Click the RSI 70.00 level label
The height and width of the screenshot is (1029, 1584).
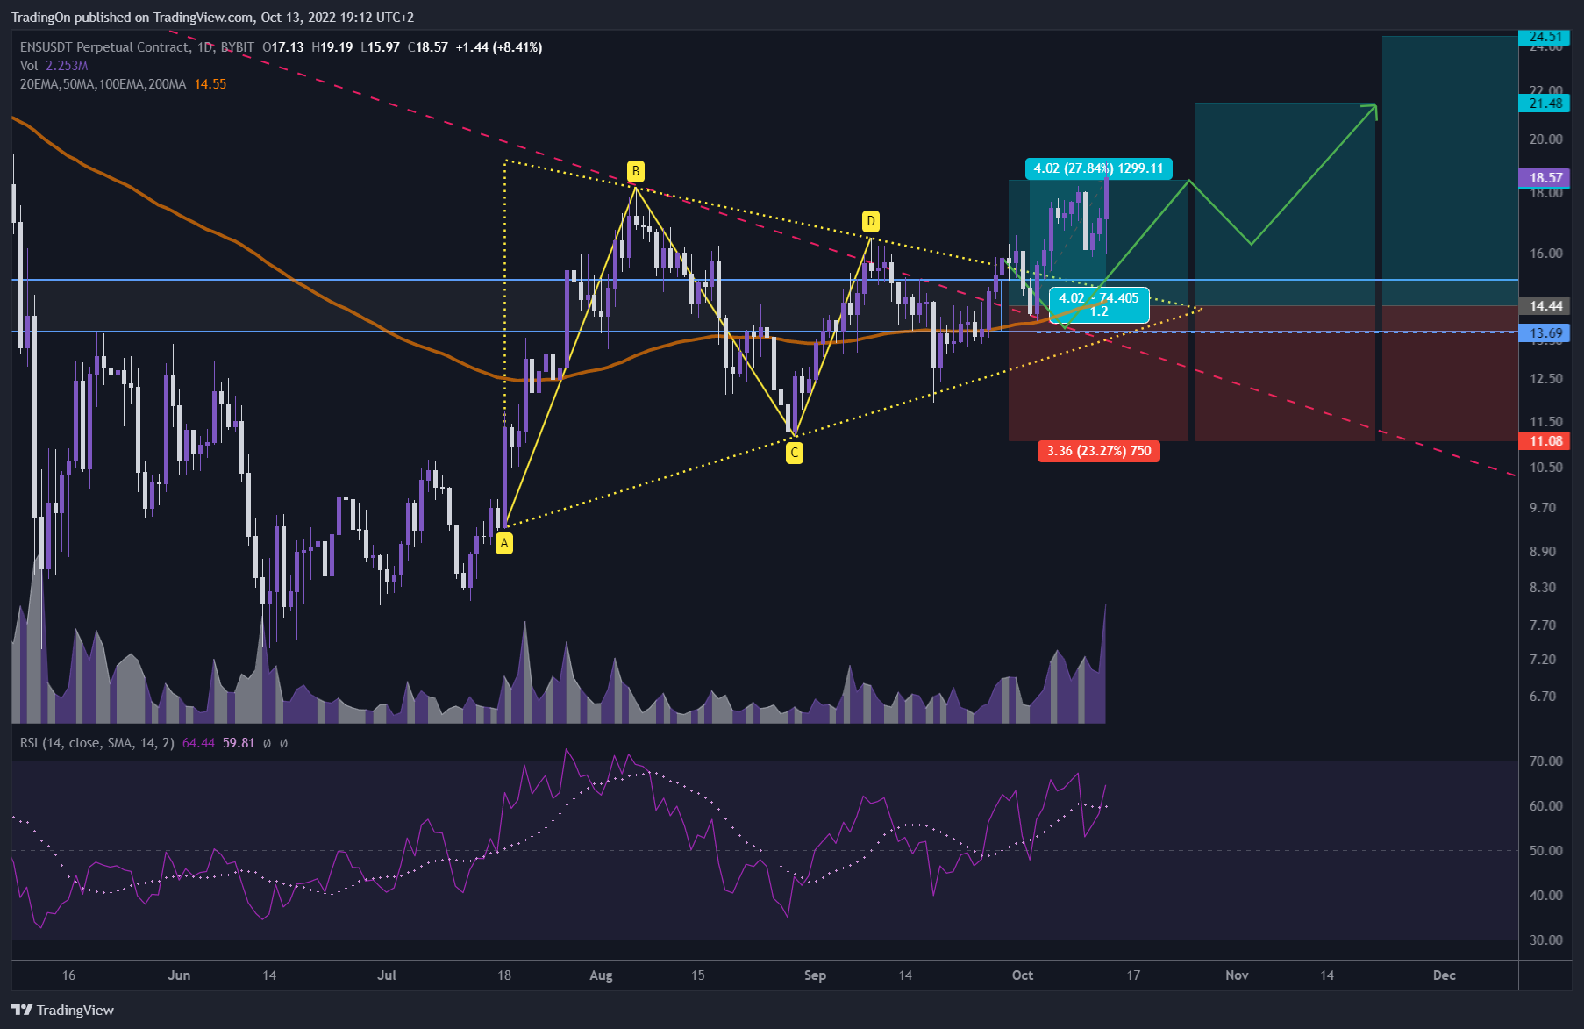[1545, 761]
